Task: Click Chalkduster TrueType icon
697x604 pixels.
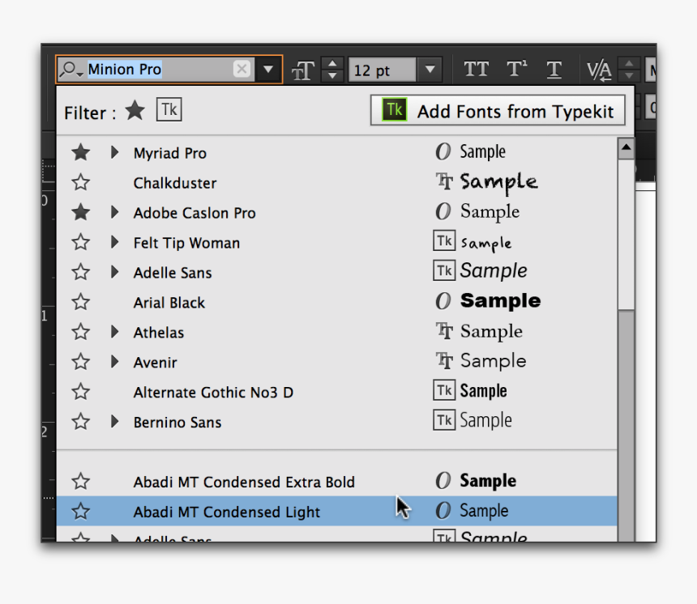Action: point(444,181)
